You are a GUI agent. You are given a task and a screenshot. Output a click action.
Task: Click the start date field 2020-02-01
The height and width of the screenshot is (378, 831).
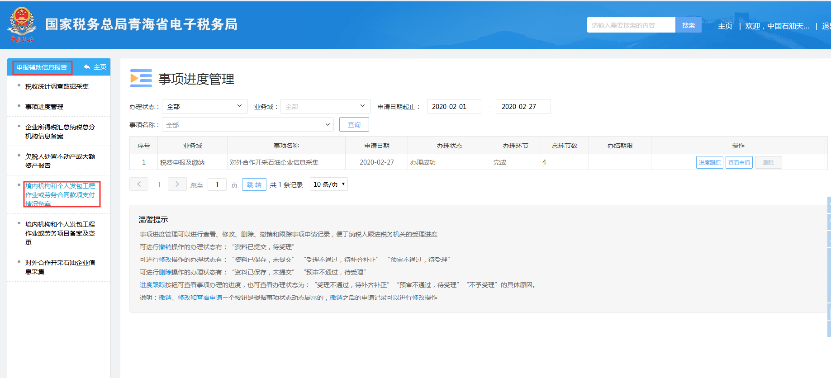coord(454,106)
